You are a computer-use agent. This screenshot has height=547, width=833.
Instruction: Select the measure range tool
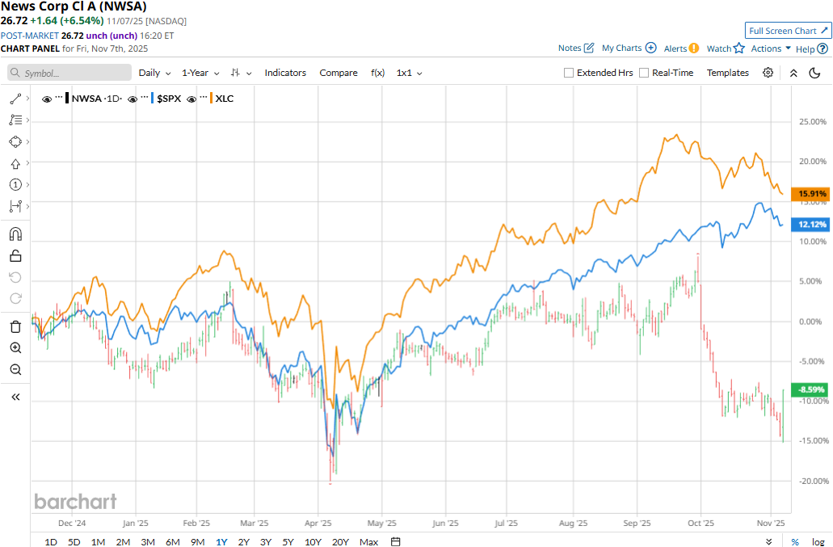tap(15, 206)
